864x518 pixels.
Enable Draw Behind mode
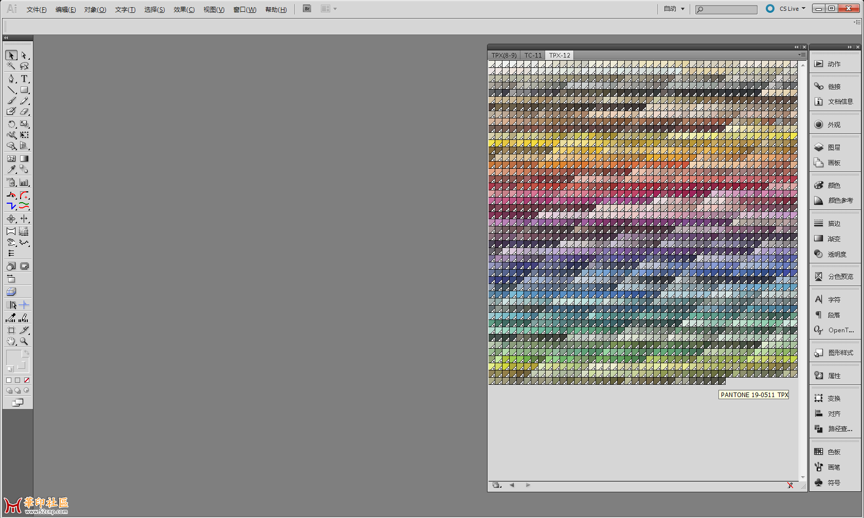[x=17, y=390]
